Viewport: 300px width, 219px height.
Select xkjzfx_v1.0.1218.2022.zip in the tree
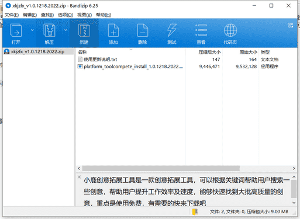click(x=37, y=51)
